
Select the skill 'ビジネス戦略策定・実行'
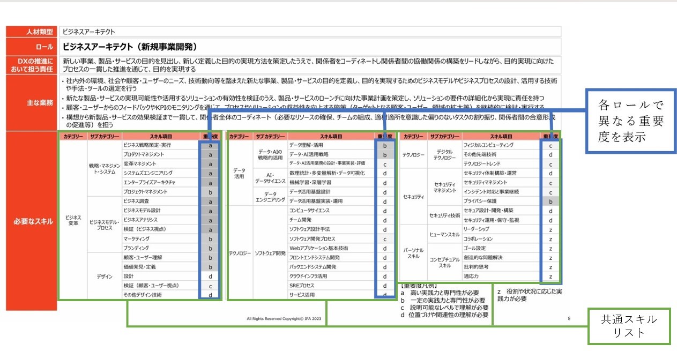pos(147,145)
